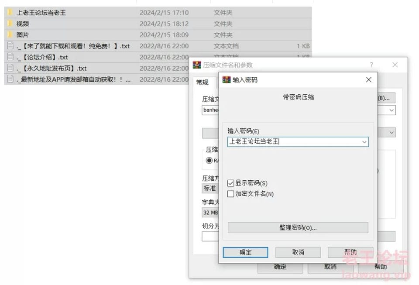Select the 视频 folder icon

(10, 24)
